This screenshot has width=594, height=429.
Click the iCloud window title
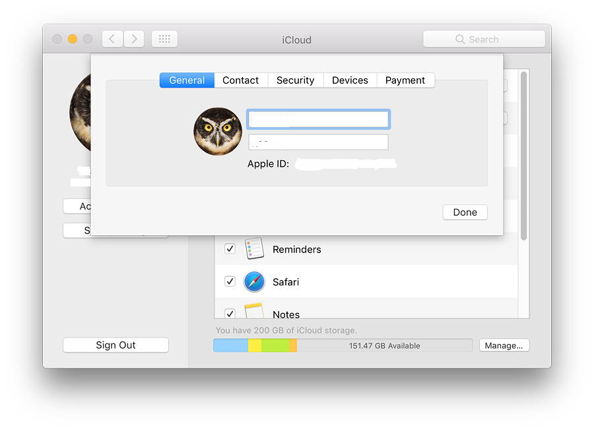(x=296, y=40)
